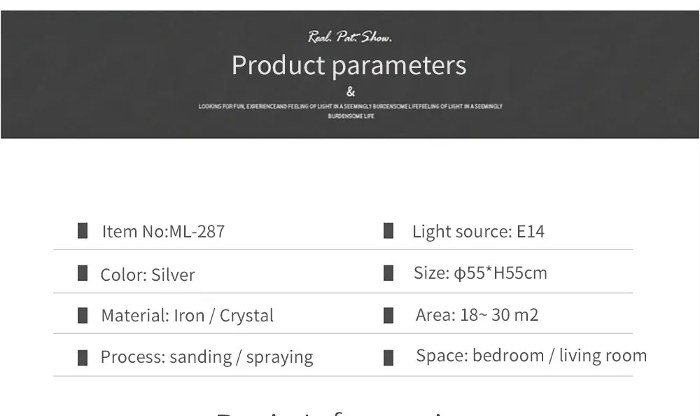This screenshot has width=700, height=416.
Task: Click the ampersand symbol under the heading
Action: pos(351,92)
